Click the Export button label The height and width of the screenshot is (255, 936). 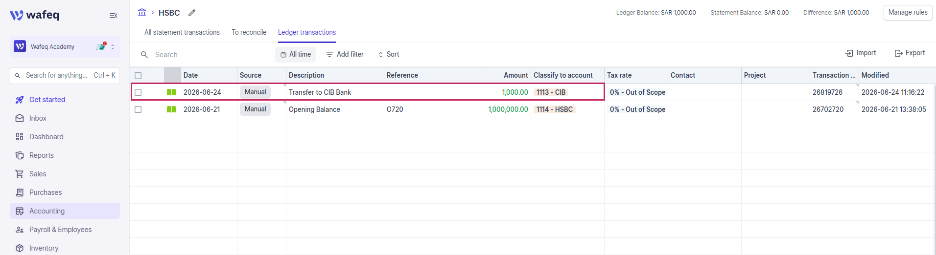coord(915,53)
